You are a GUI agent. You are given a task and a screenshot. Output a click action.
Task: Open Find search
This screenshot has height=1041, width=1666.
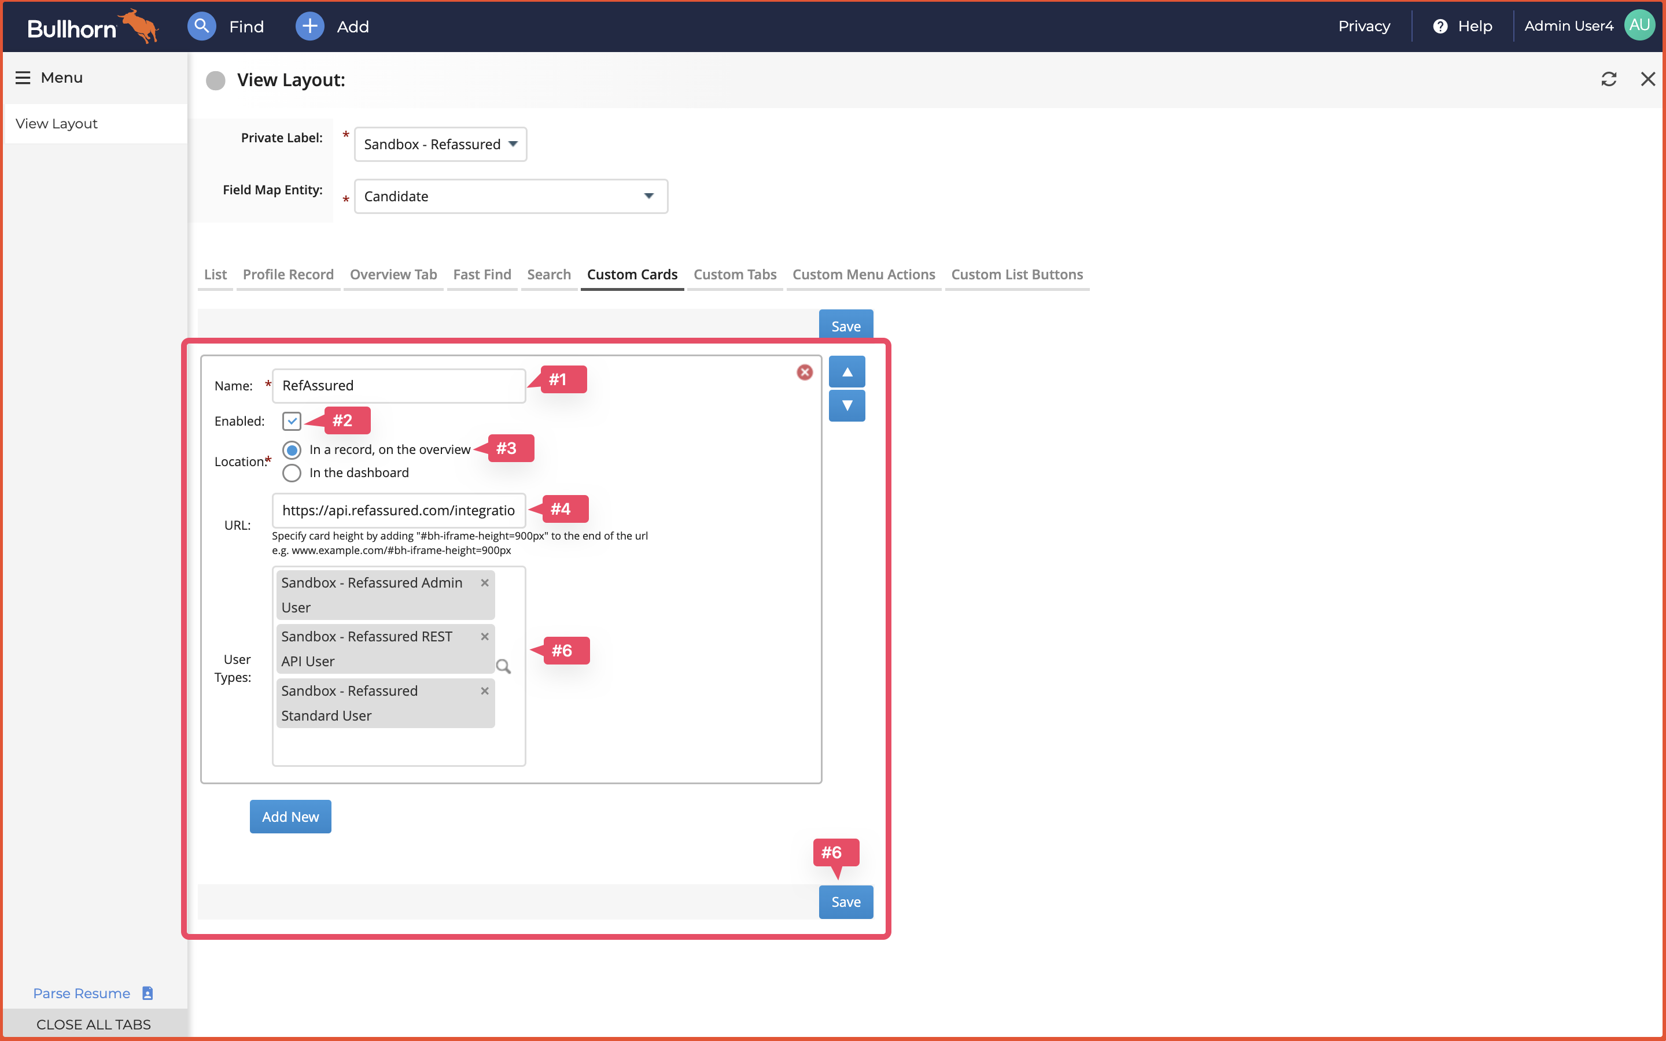[202, 26]
